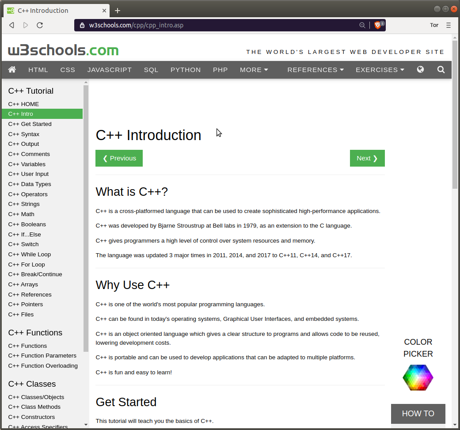
Task: Click the padlock site security icon
Action: click(x=82, y=25)
